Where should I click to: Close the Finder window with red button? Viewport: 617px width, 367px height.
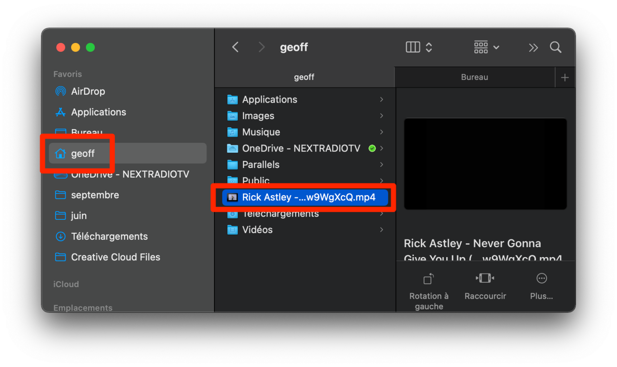[x=61, y=47]
